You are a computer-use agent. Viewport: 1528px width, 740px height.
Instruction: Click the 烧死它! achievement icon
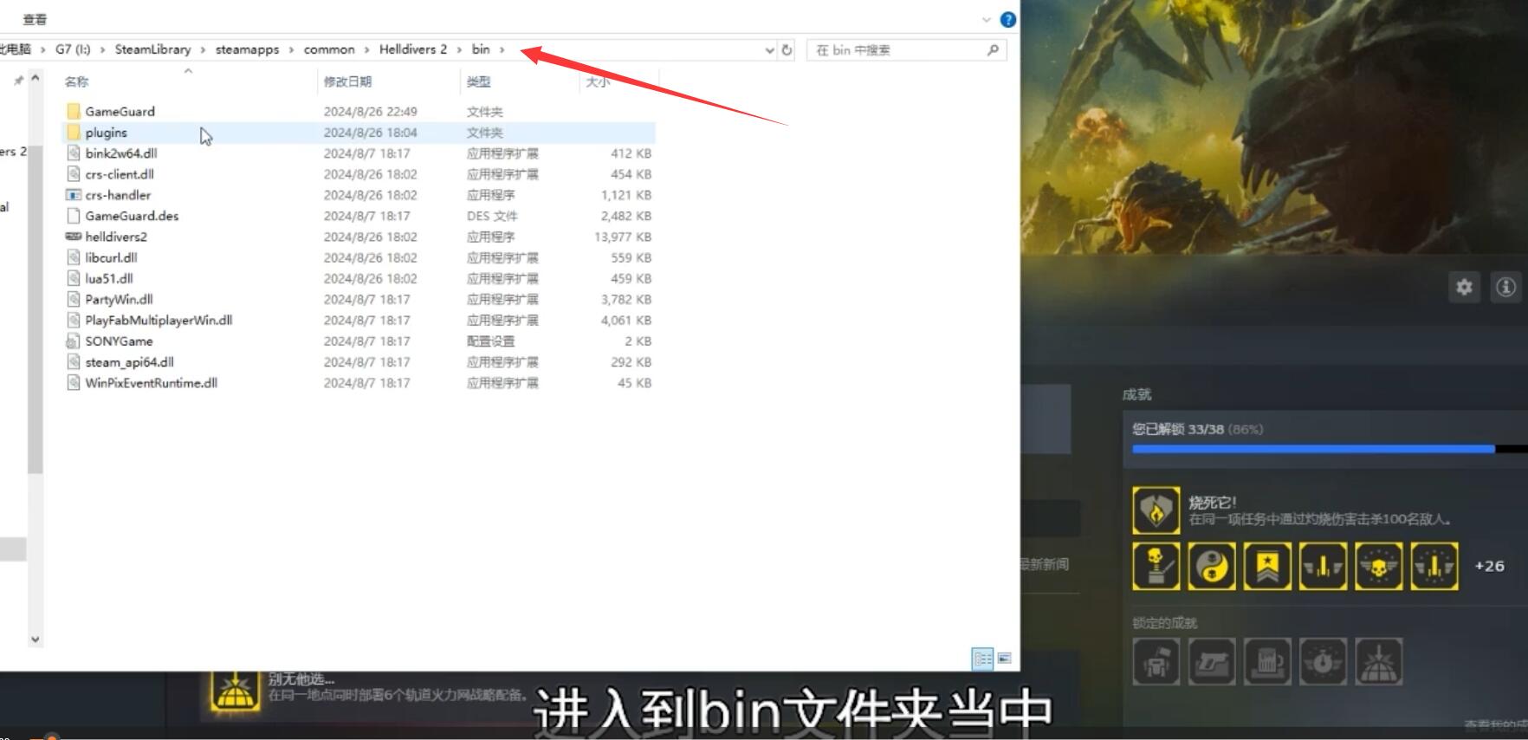tap(1156, 510)
